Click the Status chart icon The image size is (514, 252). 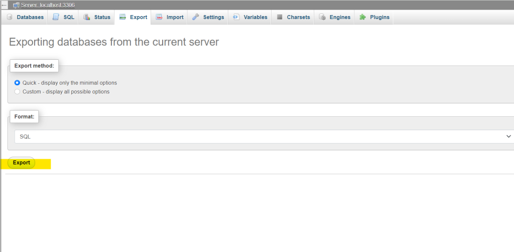coord(86,17)
